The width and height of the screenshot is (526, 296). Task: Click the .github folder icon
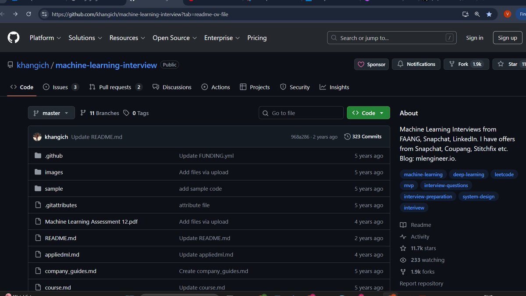click(38, 156)
